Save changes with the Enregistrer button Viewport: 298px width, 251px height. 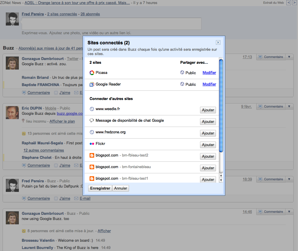click(x=100, y=188)
